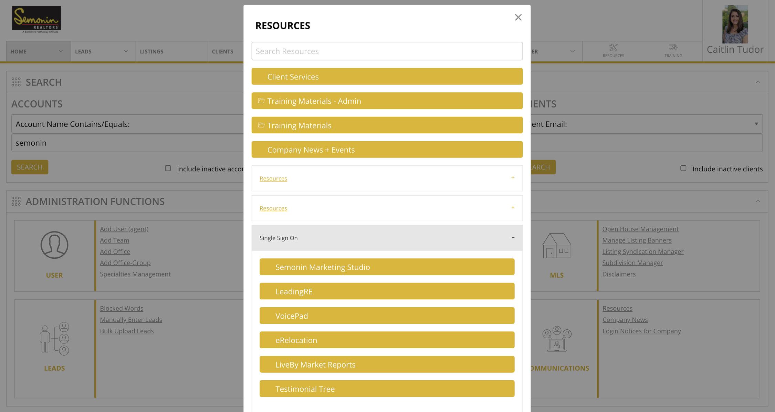Close the Resources dialog with X

tap(518, 18)
